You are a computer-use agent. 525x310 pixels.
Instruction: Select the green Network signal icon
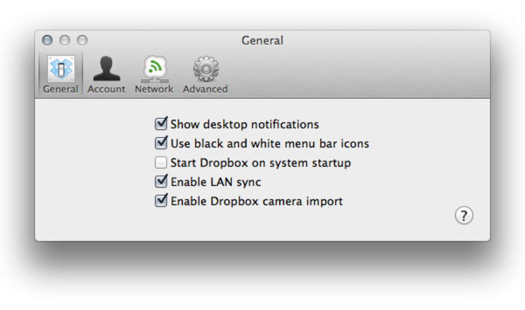[x=154, y=68]
